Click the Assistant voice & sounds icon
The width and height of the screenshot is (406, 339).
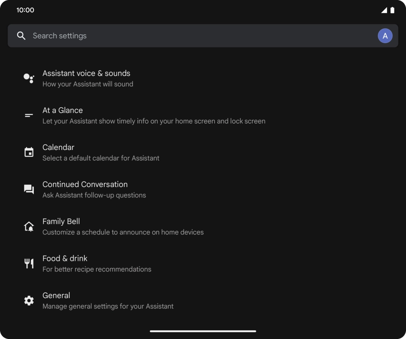click(x=29, y=78)
